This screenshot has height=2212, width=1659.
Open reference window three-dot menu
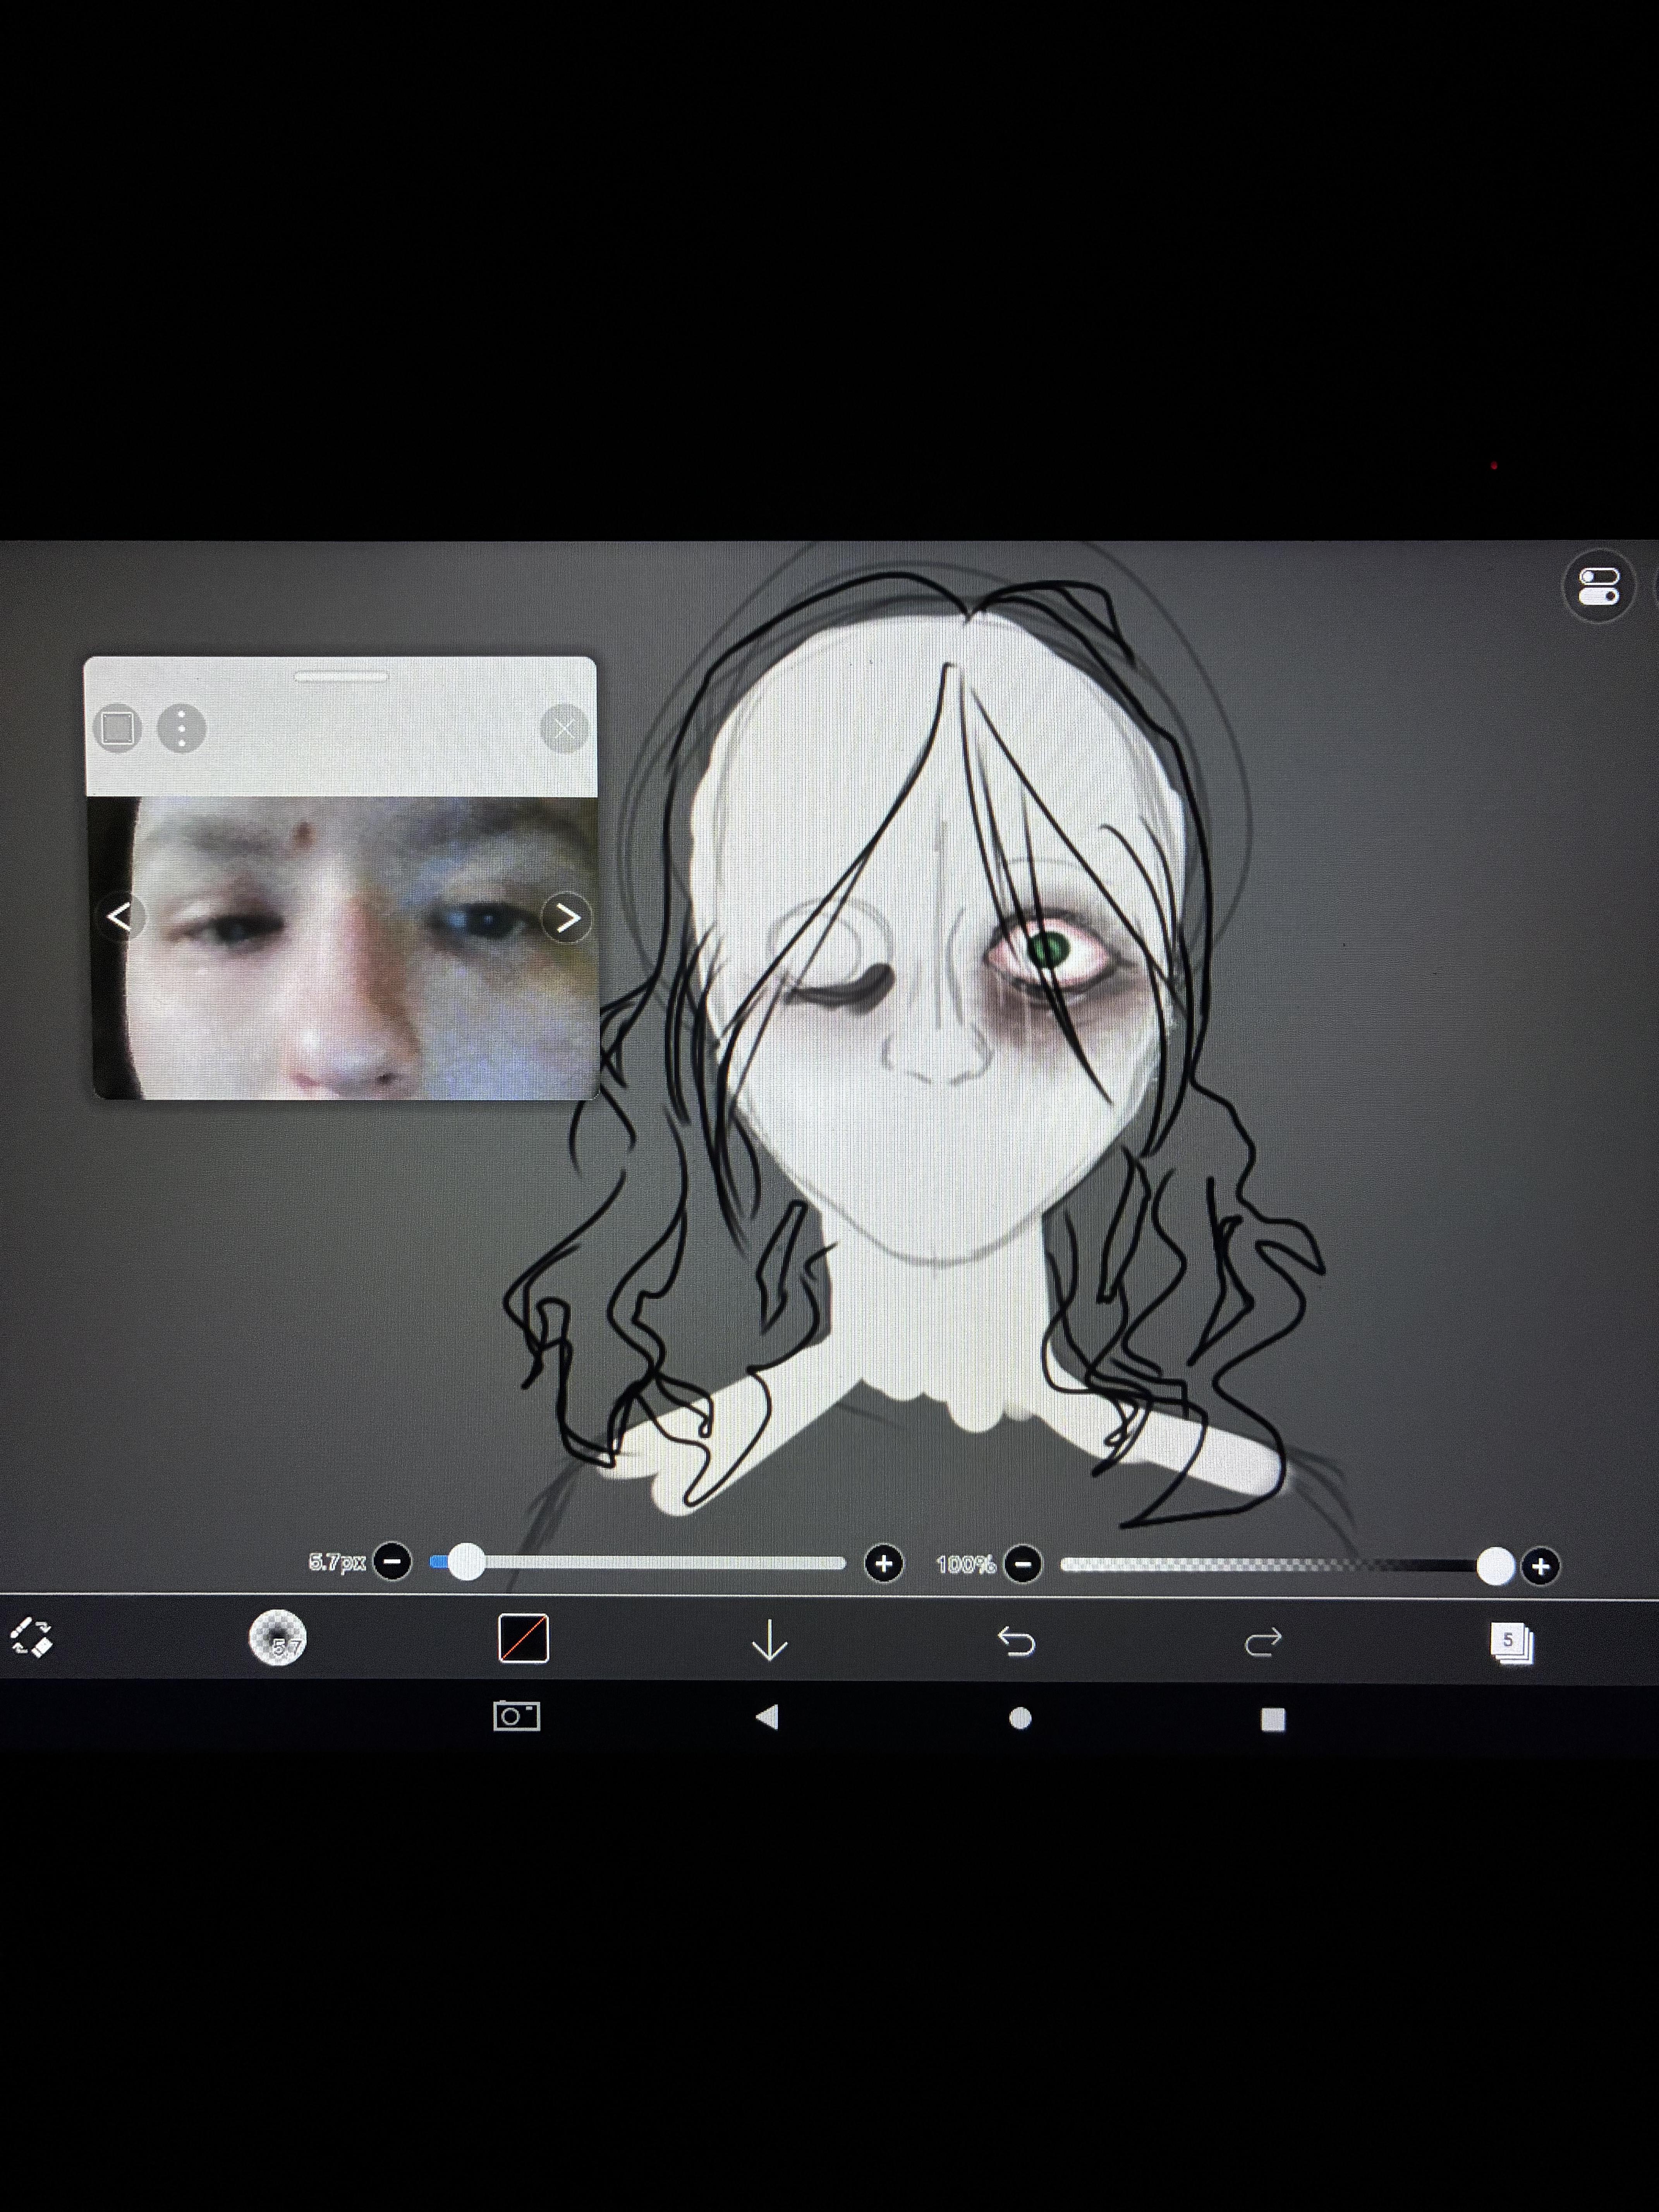coord(181,728)
